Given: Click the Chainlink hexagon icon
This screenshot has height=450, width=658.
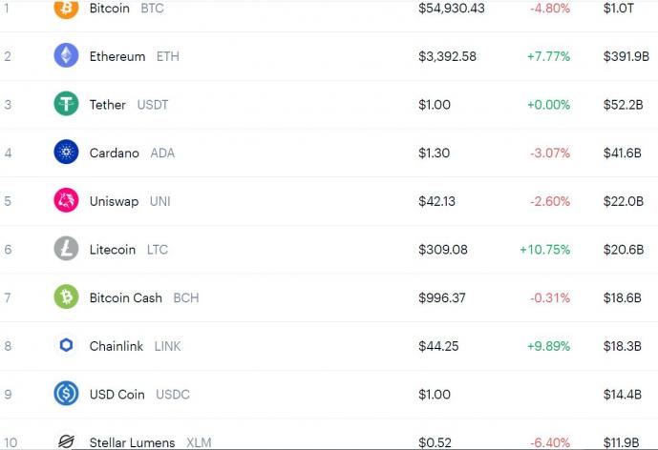Looking at the screenshot, I should [x=66, y=345].
